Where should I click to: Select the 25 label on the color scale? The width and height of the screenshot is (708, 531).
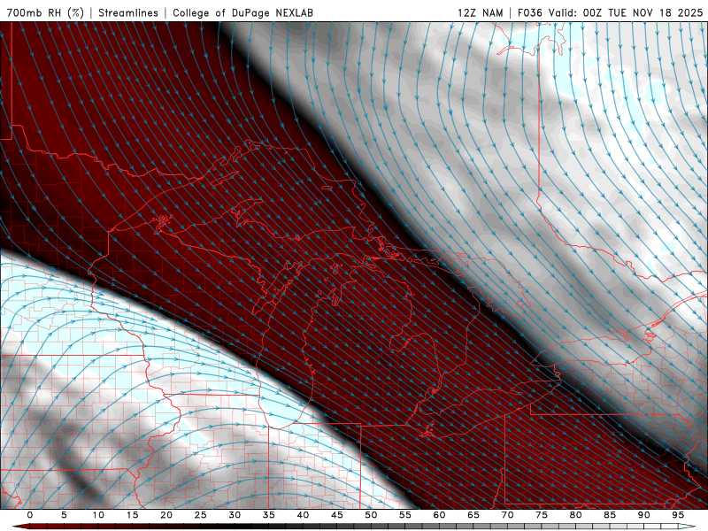click(x=201, y=515)
